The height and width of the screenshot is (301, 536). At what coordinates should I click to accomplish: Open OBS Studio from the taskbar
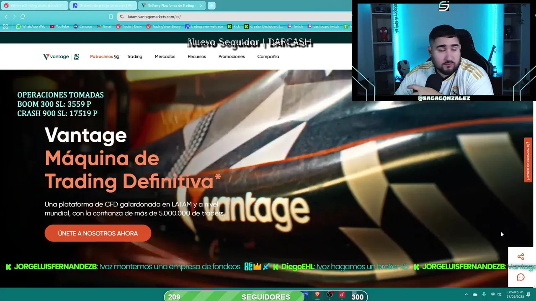pyautogui.click(x=330, y=295)
